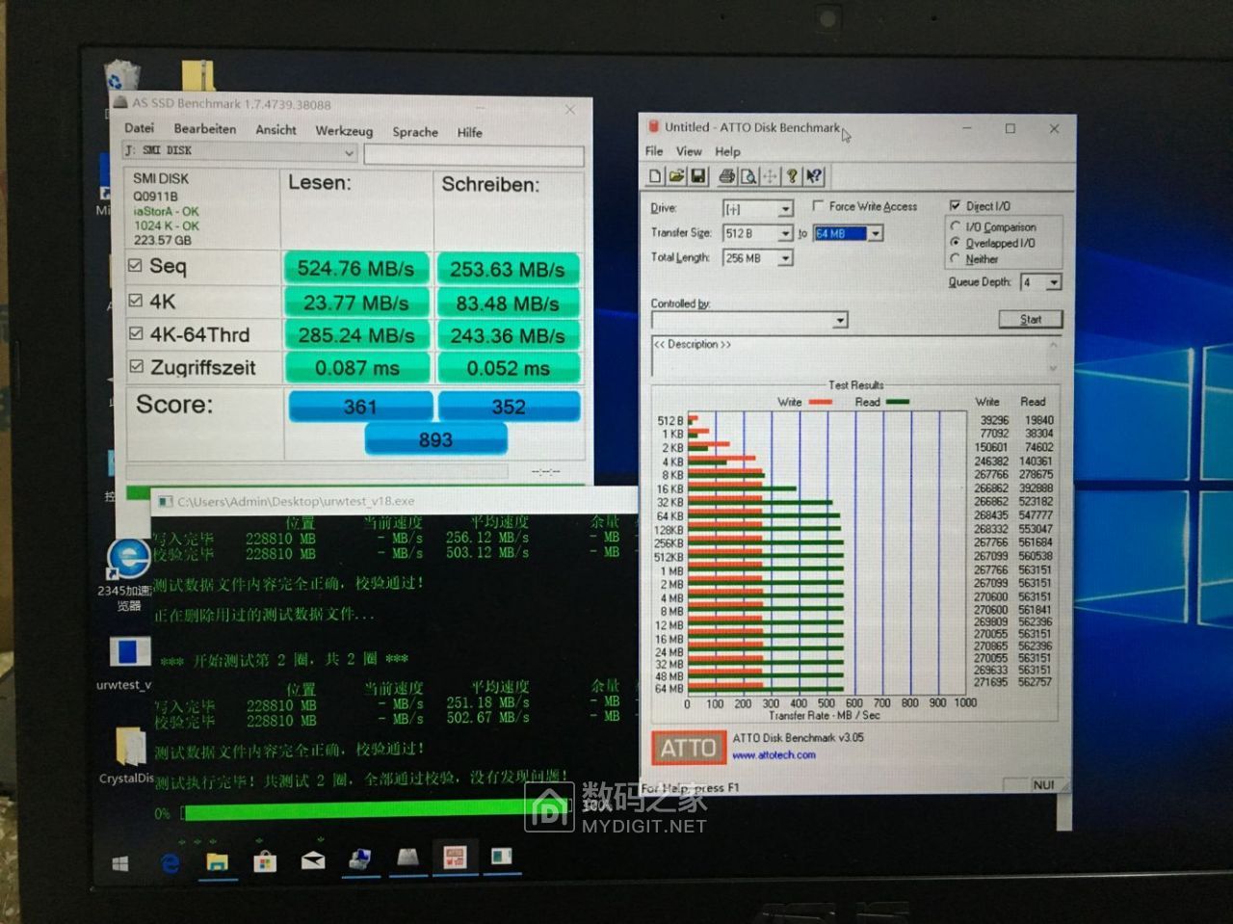Viewport: 1233px width, 924px height.
Task: Click the yellow question mark About icon
Action: tap(792, 176)
